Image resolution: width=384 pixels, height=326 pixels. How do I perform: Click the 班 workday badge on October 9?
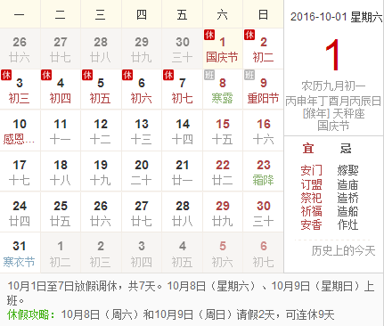coord(249,75)
